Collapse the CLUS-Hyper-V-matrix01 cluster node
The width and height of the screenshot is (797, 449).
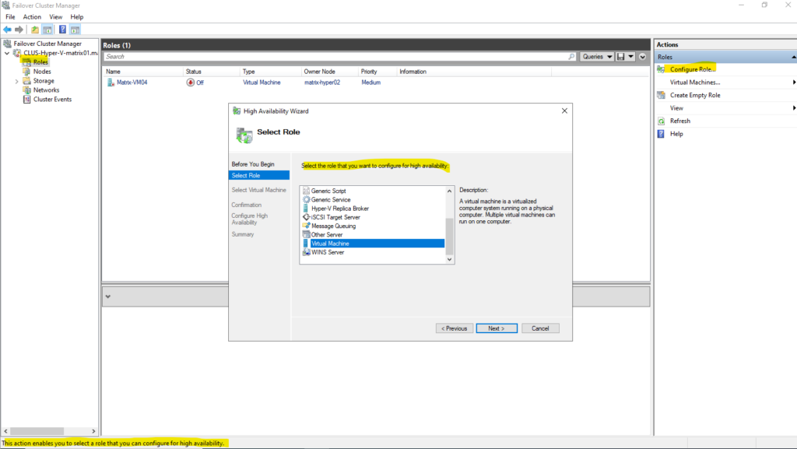8,53
